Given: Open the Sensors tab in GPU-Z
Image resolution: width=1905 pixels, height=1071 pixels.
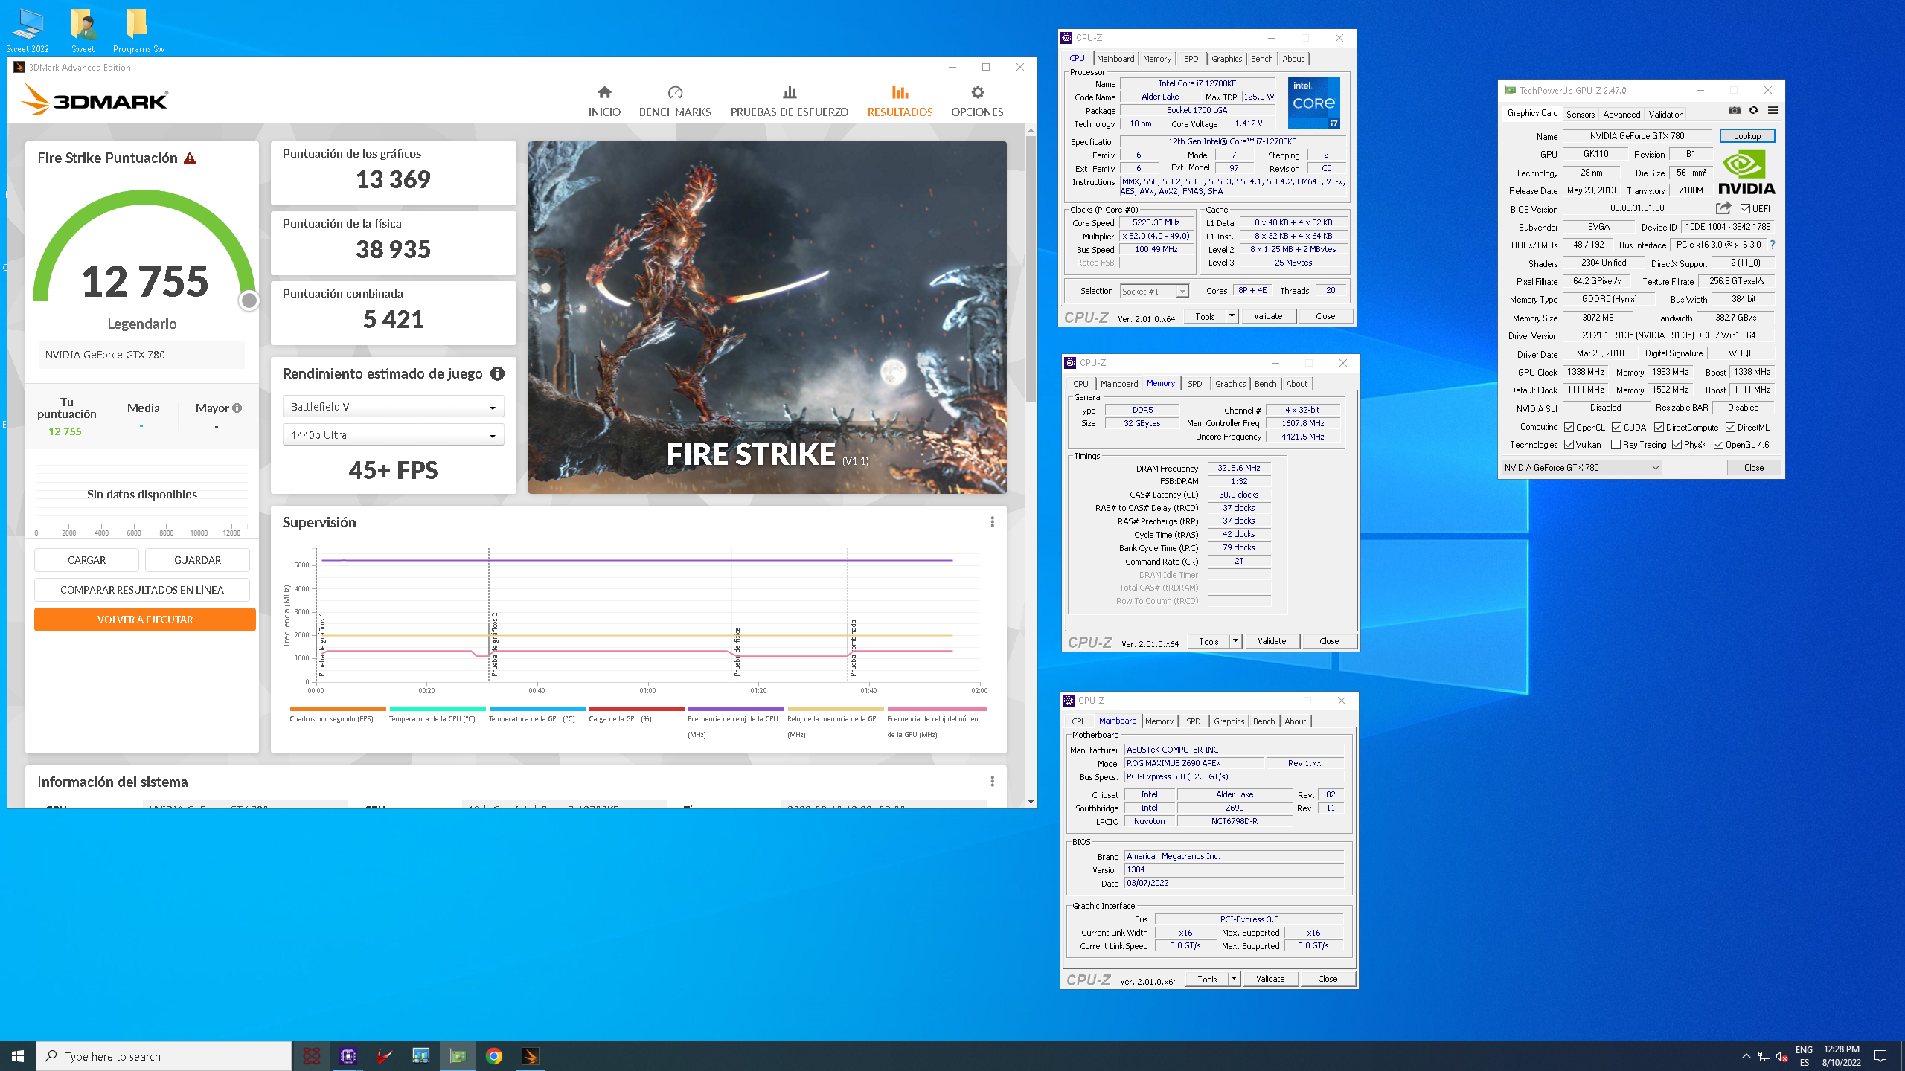Looking at the screenshot, I should point(1580,114).
